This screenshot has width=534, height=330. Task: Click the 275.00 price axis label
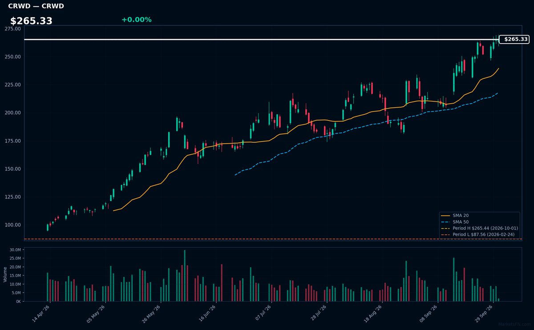pyautogui.click(x=13, y=28)
